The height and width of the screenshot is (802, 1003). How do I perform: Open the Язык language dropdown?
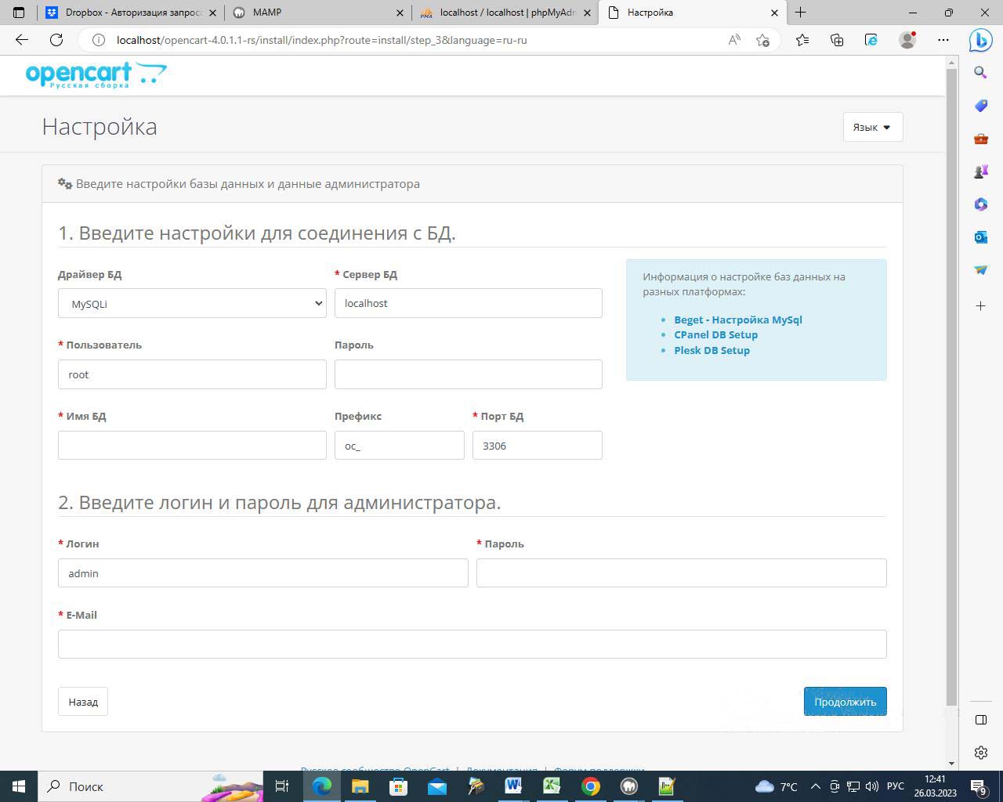pos(872,127)
